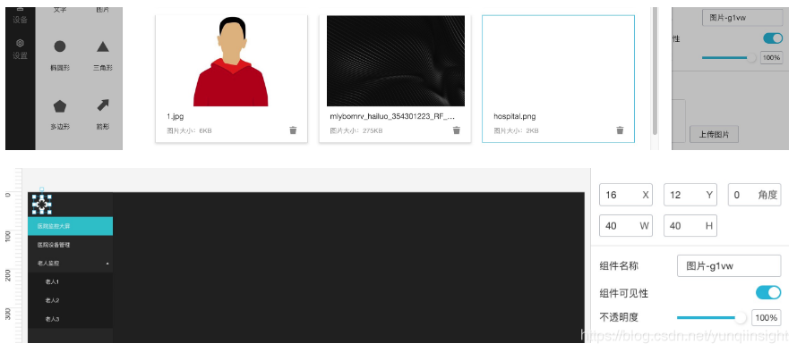This screenshot has height=352, width=797.
Task: Open the 医院监控大屏 menu item
Action: click(70, 226)
